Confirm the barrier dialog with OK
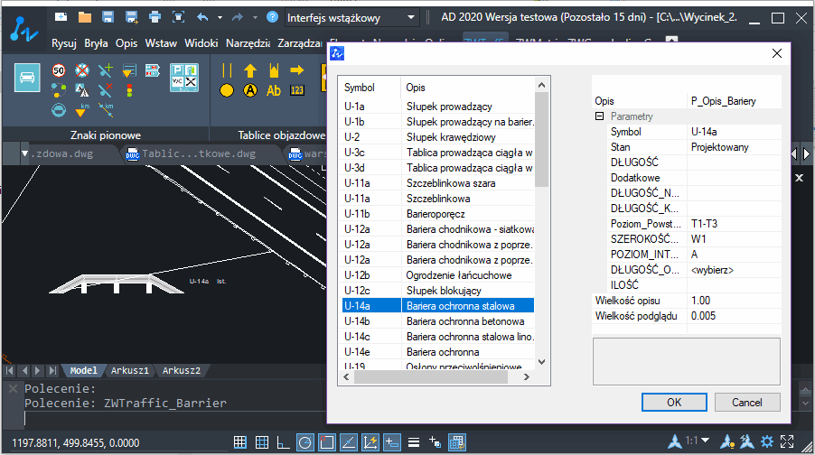Viewport: 815px width, 455px height. 674,403
